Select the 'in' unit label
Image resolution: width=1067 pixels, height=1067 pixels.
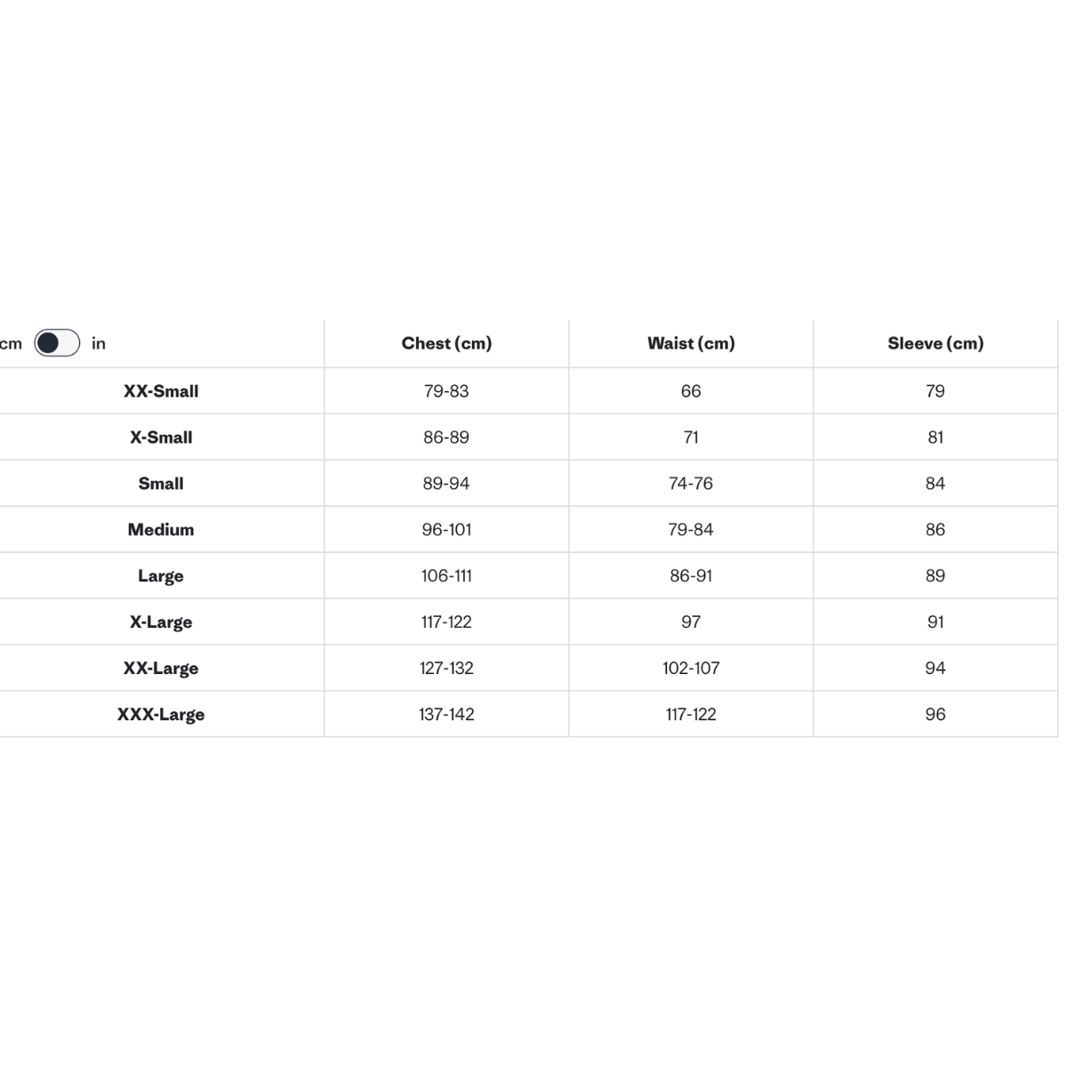(x=99, y=343)
